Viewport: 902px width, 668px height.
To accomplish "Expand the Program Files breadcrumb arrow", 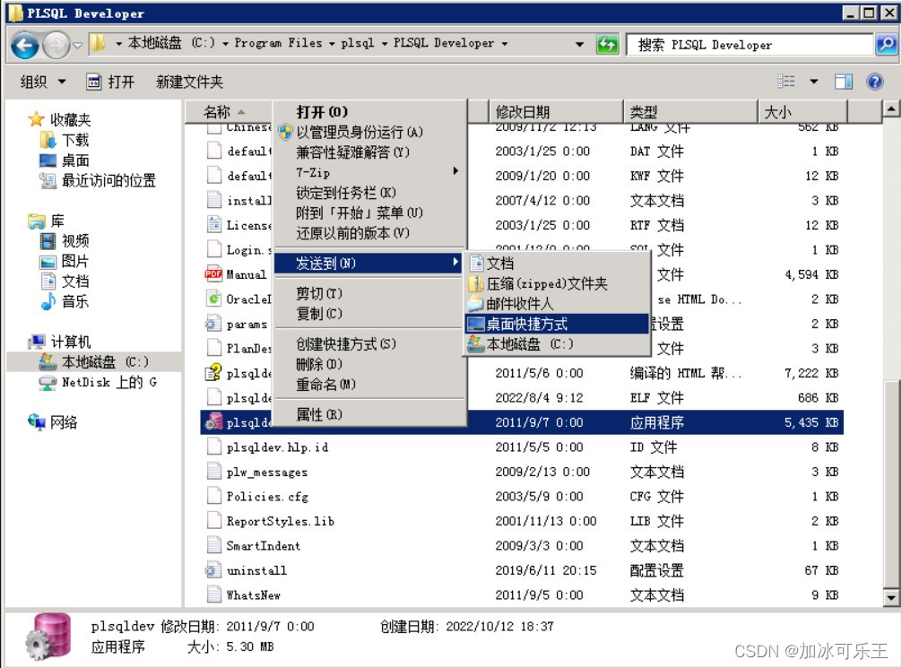I will click(332, 44).
